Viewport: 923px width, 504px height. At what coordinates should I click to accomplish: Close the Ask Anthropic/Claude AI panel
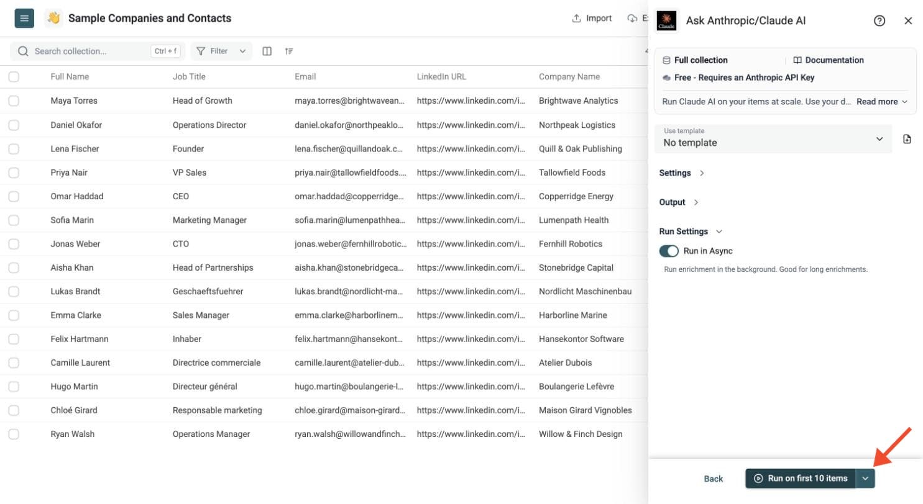tap(908, 20)
